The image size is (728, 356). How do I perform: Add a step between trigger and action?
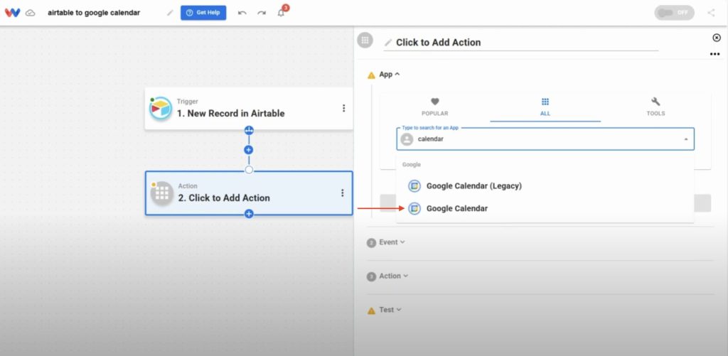point(249,150)
